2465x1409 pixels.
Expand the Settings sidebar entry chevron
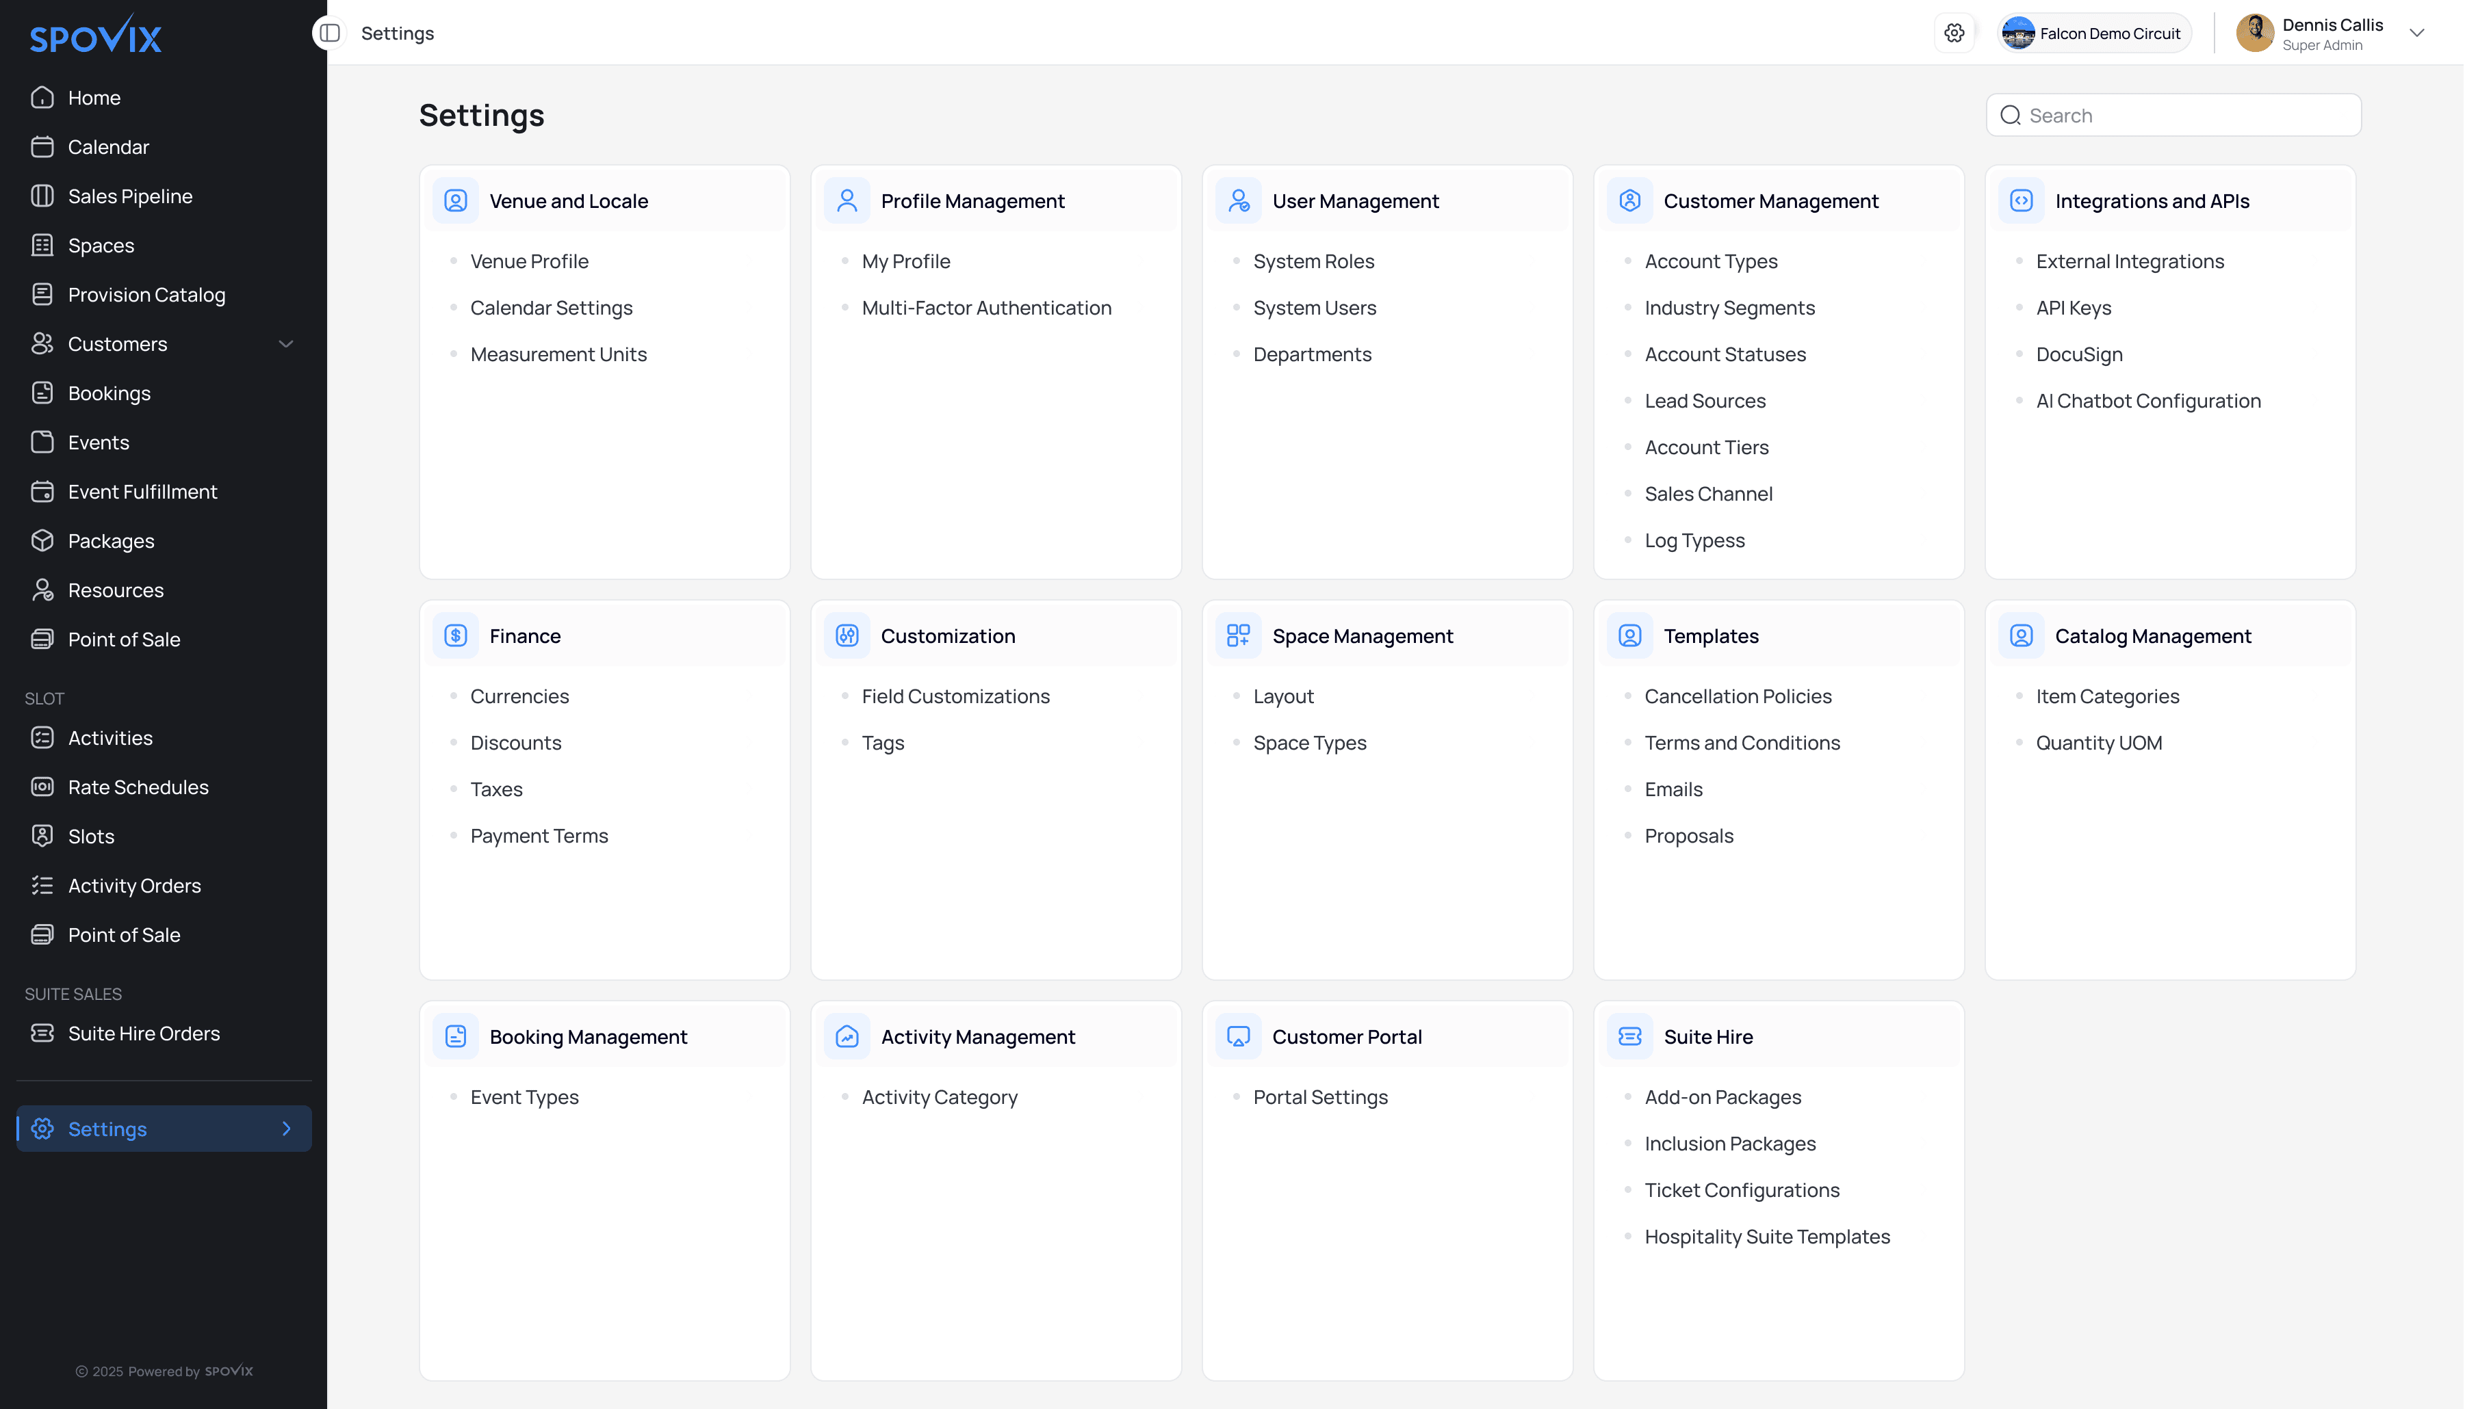coord(287,1129)
